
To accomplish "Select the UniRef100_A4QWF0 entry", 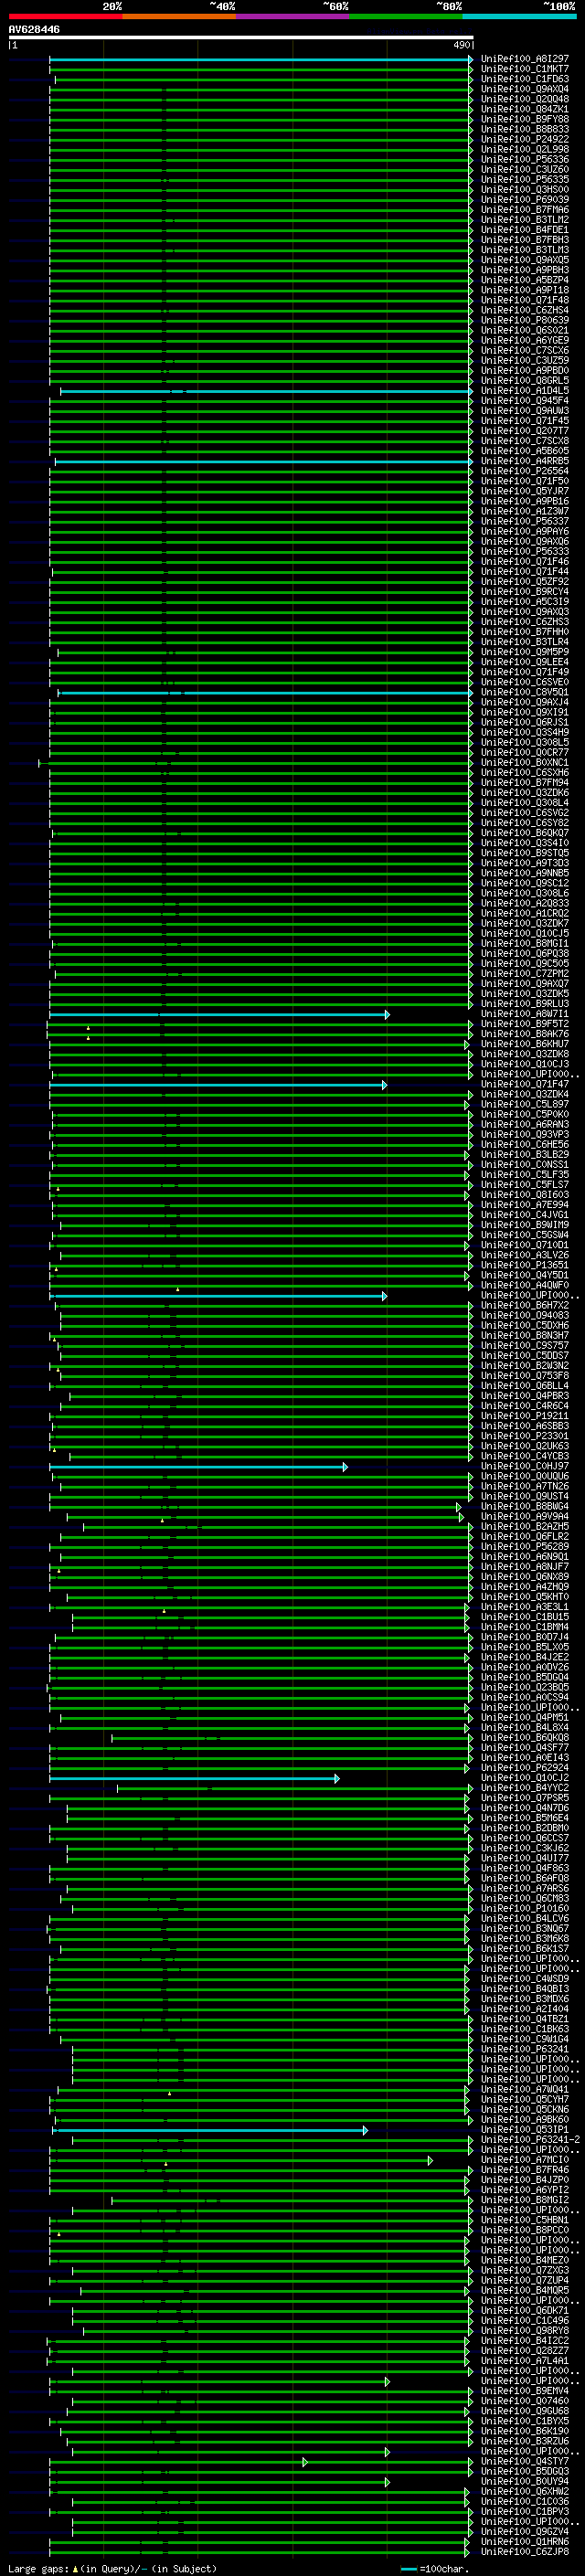I will click(x=524, y=1285).
